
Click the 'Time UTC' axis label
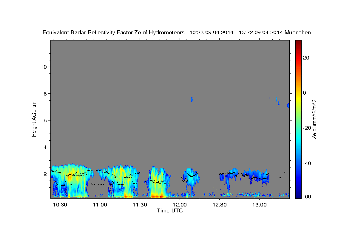(170, 211)
